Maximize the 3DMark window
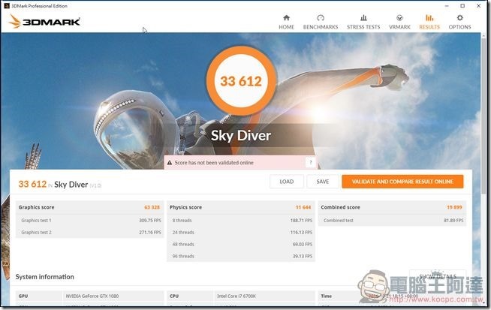Viewport: 491px width, 310px height. pos(461,5)
